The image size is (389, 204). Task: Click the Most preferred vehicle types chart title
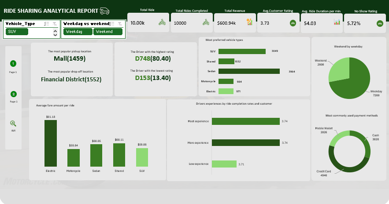click(x=224, y=40)
